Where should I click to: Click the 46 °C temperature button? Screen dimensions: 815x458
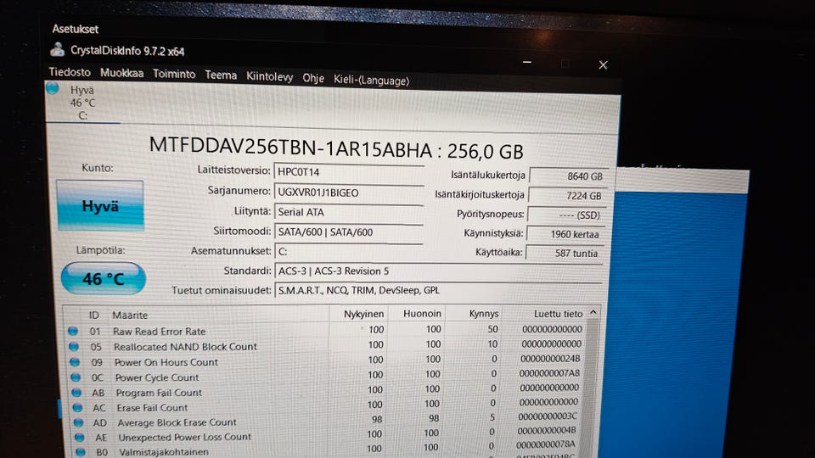pyautogui.click(x=104, y=279)
